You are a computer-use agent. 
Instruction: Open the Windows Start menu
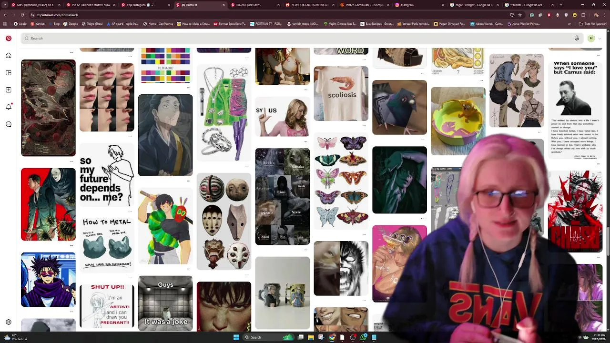click(236, 337)
